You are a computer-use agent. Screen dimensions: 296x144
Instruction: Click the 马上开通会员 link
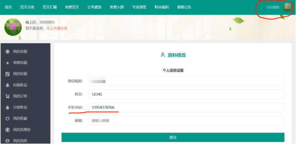click(x=57, y=28)
